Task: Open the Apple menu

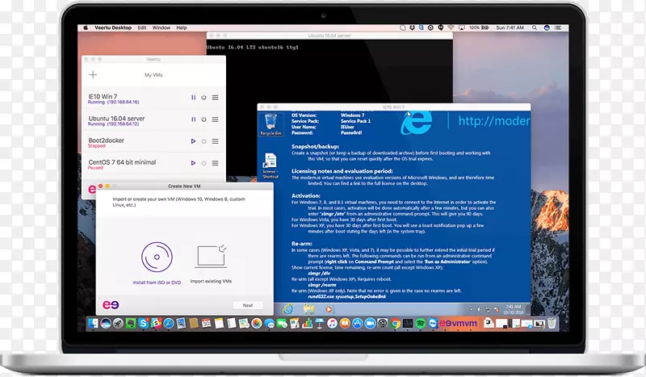Action: tap(86, 27)
